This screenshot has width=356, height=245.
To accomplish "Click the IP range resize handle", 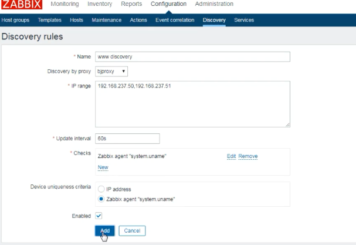I will click(x=287, y=125).
